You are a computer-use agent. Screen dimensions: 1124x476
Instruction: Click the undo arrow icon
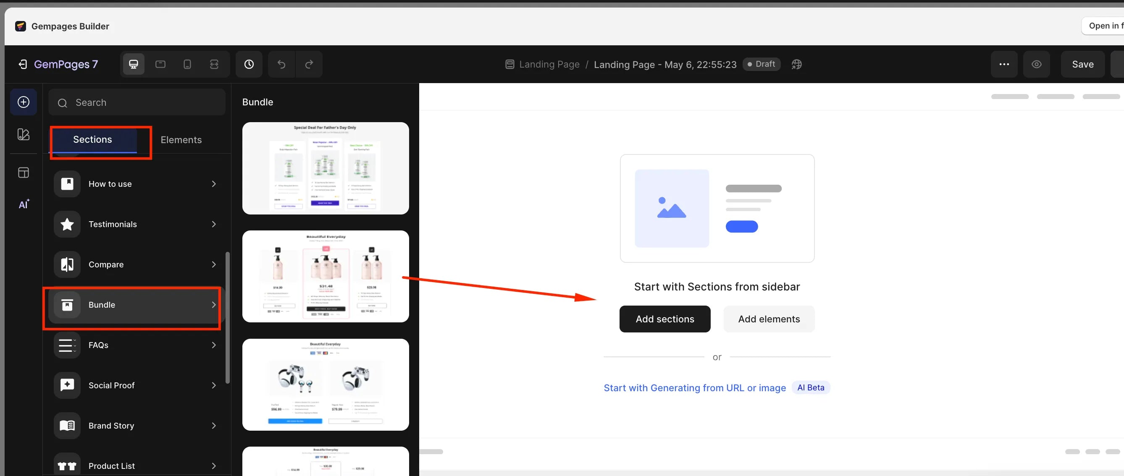pos(281,64)
